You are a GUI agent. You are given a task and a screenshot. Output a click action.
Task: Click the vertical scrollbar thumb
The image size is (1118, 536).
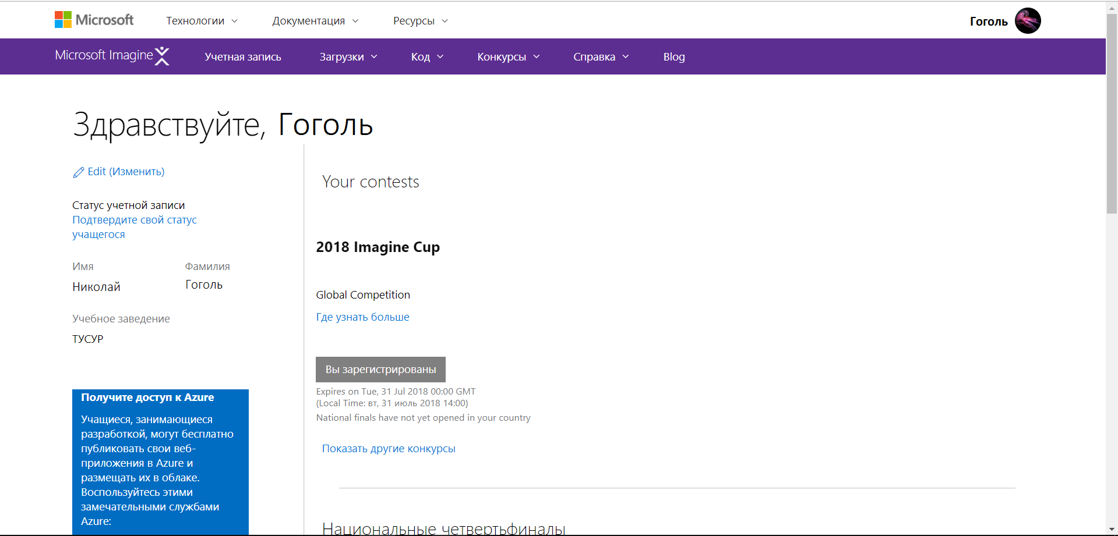(x=1112, y=113)
